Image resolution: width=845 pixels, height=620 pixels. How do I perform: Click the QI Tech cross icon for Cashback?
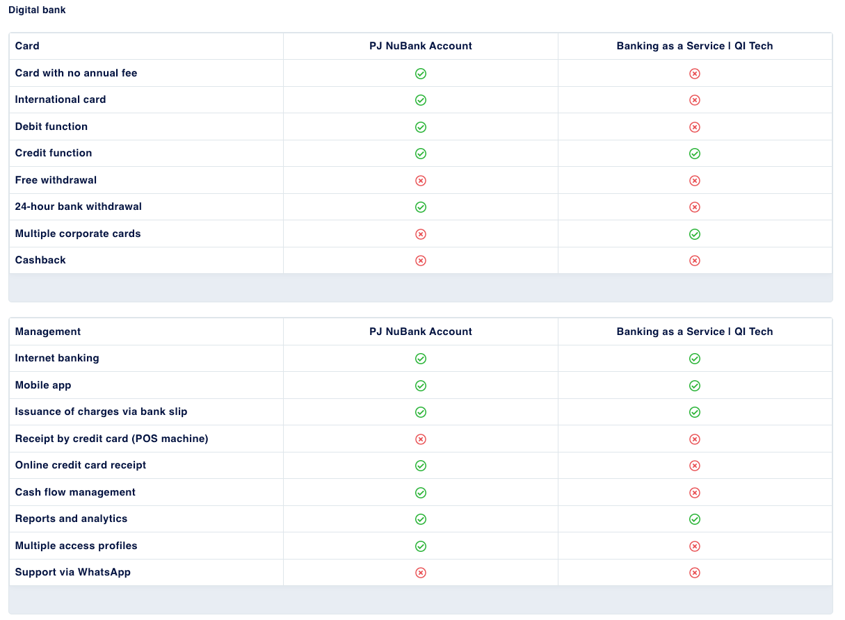(695, 261)
